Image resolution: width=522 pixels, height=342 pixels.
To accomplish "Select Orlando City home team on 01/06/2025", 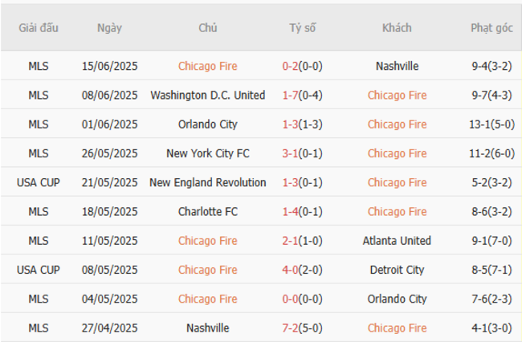I will (x=208, y=124).
